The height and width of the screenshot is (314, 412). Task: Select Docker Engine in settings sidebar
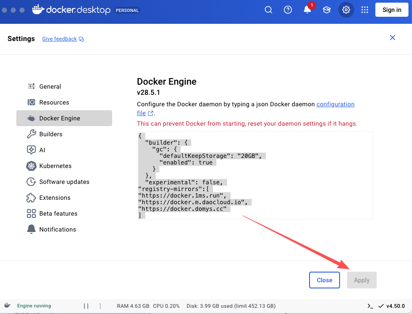64,118
